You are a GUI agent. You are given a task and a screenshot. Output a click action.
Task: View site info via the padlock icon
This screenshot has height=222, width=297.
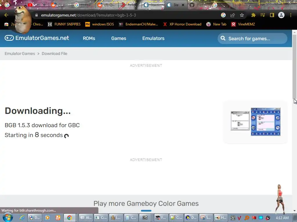[x=37, y=15]
